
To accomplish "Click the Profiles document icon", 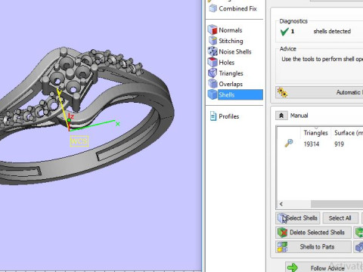I will (213, 116).
